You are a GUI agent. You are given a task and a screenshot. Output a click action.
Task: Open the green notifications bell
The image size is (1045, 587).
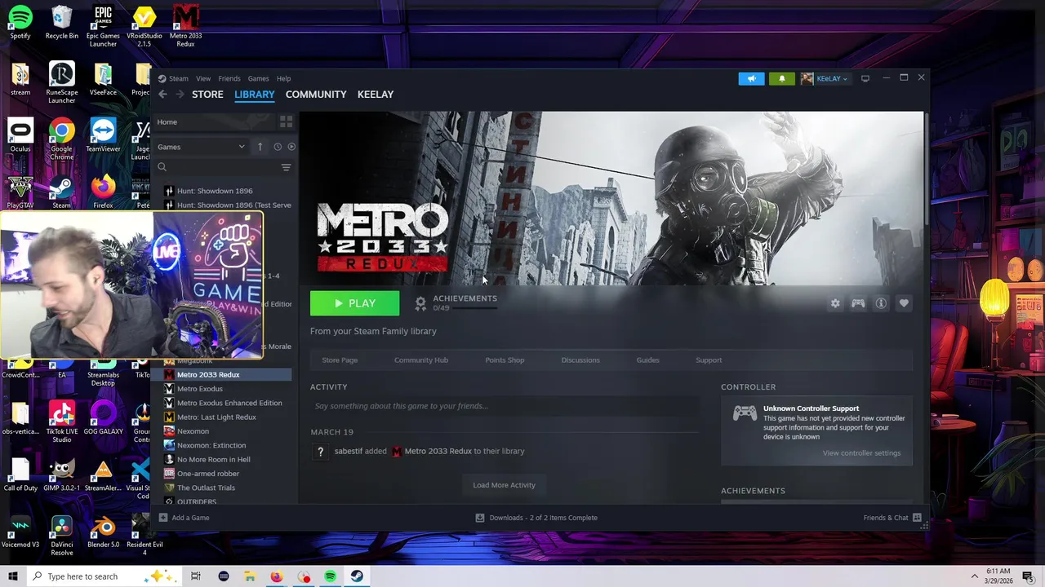point(781,78)
